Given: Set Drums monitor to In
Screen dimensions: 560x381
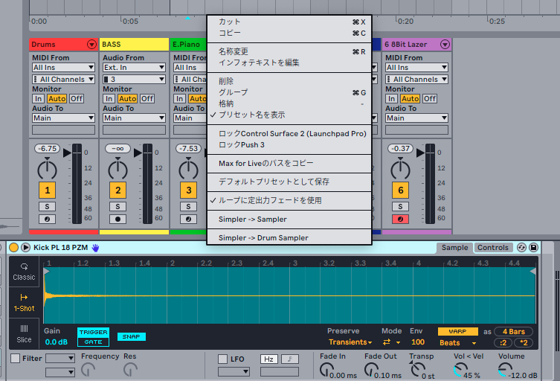Looking at the screenshot, I should coord(38,98).
